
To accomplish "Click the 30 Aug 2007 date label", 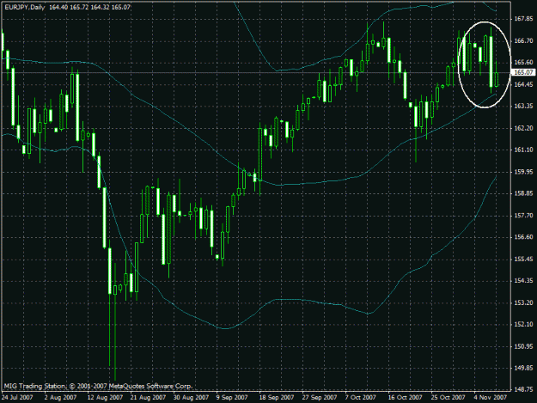I will 191,397.
